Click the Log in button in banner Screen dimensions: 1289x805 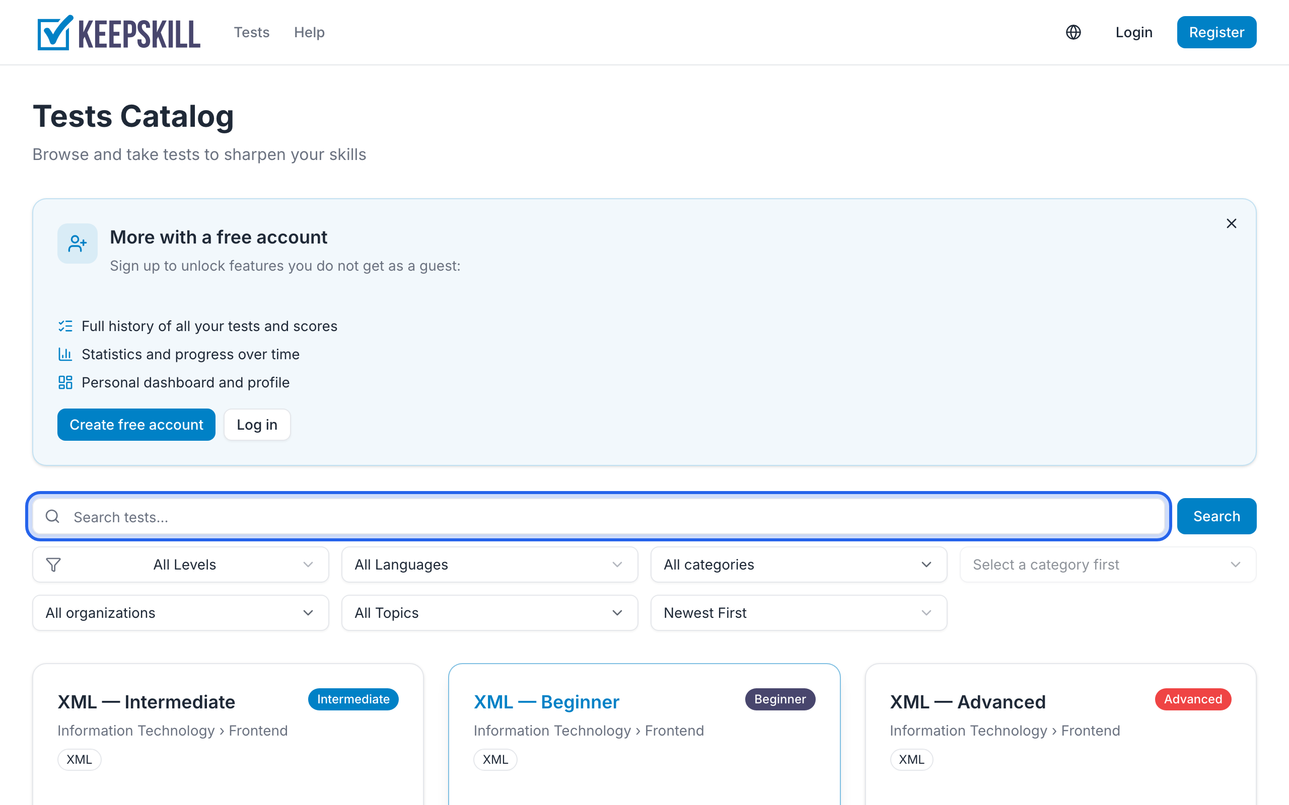(257, 425)
